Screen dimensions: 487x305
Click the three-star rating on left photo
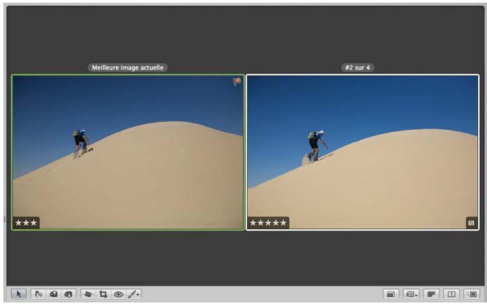[26, 222]
